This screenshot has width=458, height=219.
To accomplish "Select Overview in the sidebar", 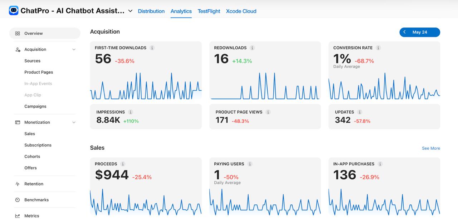I will click(45, 33).
